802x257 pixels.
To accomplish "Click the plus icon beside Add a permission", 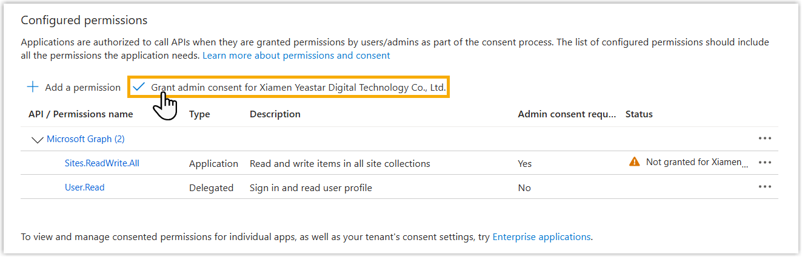I will (33, 87).
